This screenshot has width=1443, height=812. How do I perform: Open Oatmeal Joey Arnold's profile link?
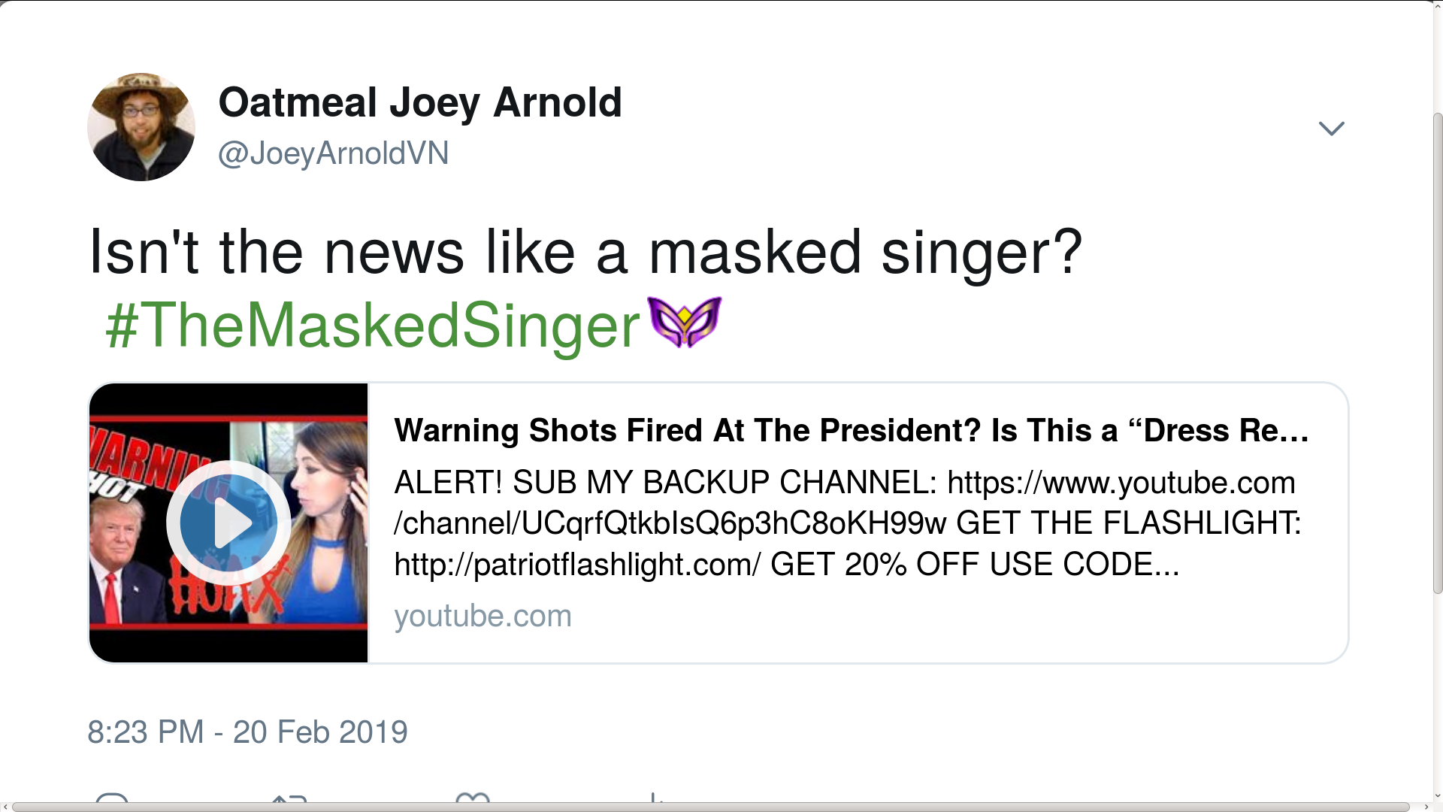click(x=420, y=103)
